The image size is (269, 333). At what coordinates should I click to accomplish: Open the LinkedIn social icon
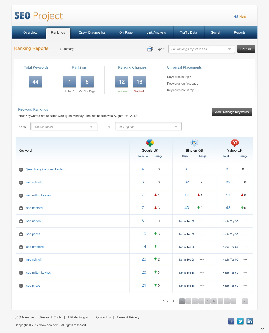(250, 321)
